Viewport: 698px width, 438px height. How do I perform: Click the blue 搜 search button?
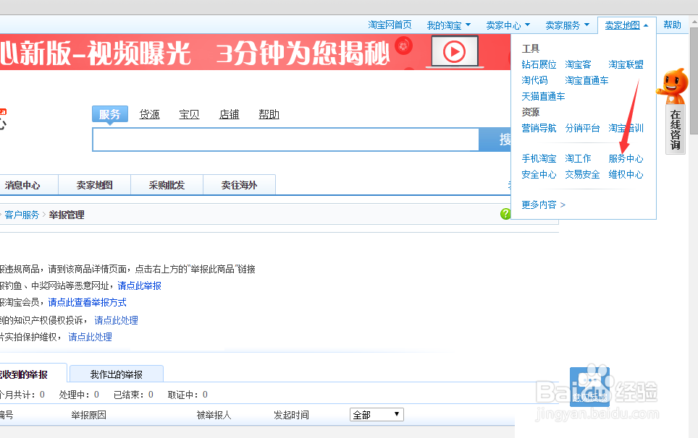pos(495,139)
